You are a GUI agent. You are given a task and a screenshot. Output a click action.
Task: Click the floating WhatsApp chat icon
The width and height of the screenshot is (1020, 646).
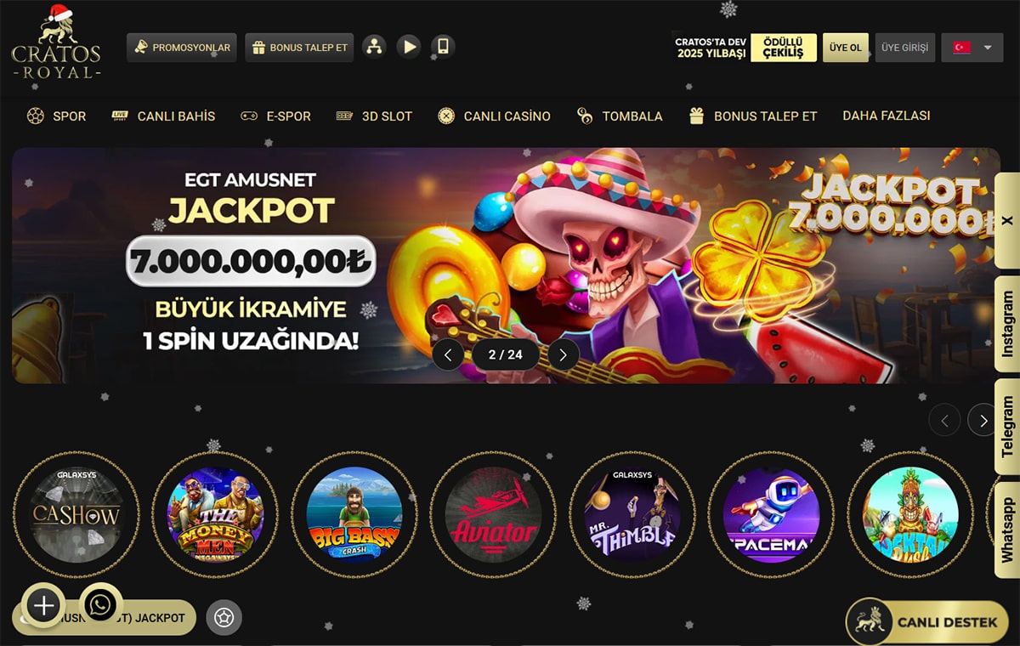[x=101, y=605]
